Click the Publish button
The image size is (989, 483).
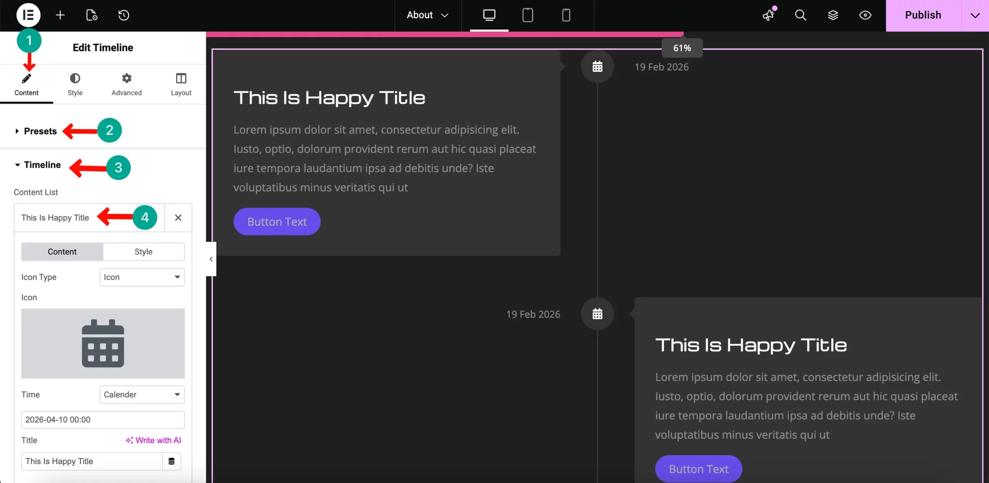pyautogui.click(x=923, y=15)
